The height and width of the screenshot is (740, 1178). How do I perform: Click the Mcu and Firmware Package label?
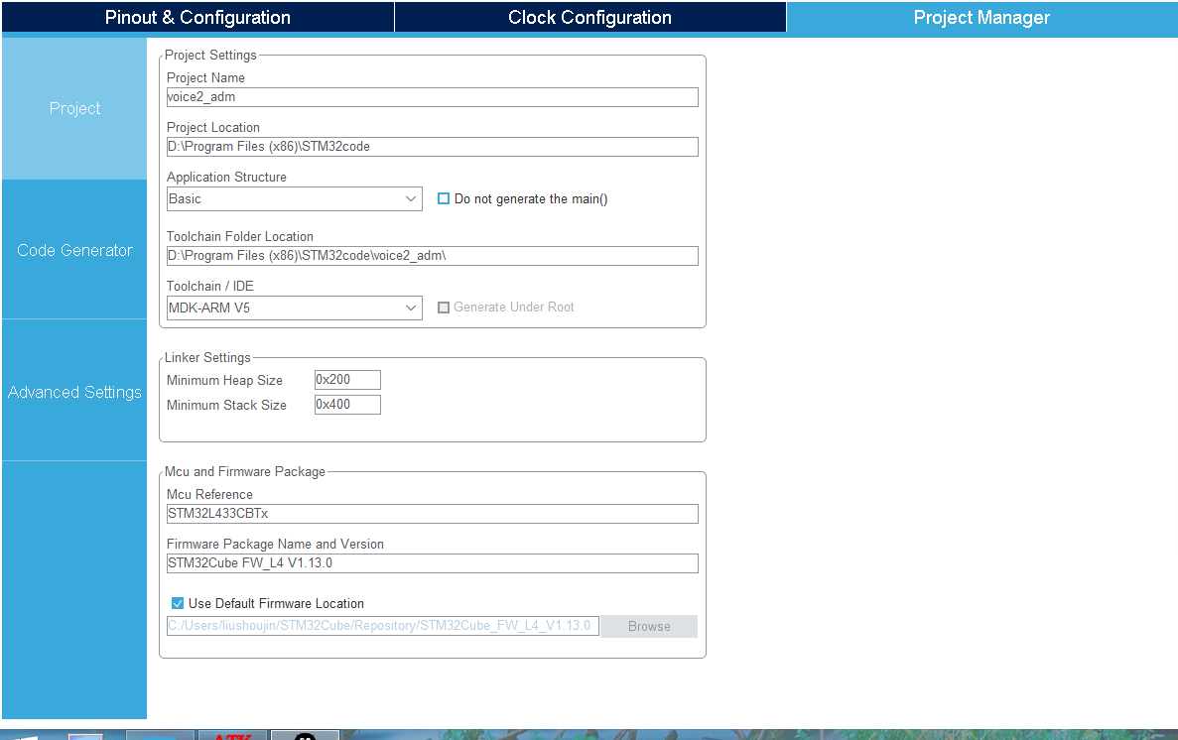(245, 472)
